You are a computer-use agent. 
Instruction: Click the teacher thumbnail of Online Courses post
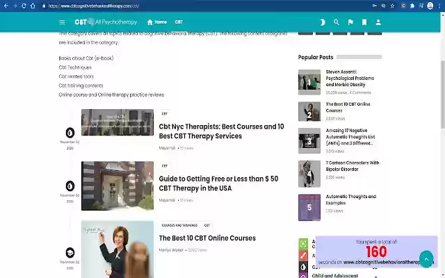coord(118,250)
